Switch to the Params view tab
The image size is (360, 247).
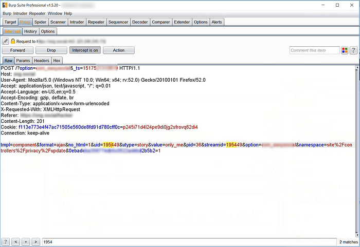(x=23, y=61)
